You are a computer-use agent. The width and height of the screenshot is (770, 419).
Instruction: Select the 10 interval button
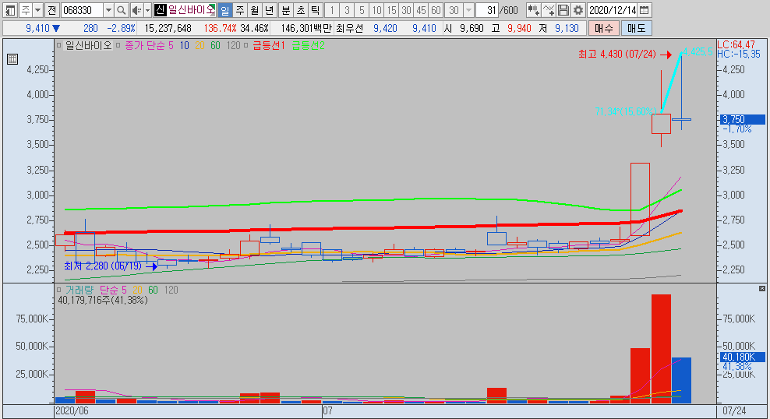pos(376,10)
